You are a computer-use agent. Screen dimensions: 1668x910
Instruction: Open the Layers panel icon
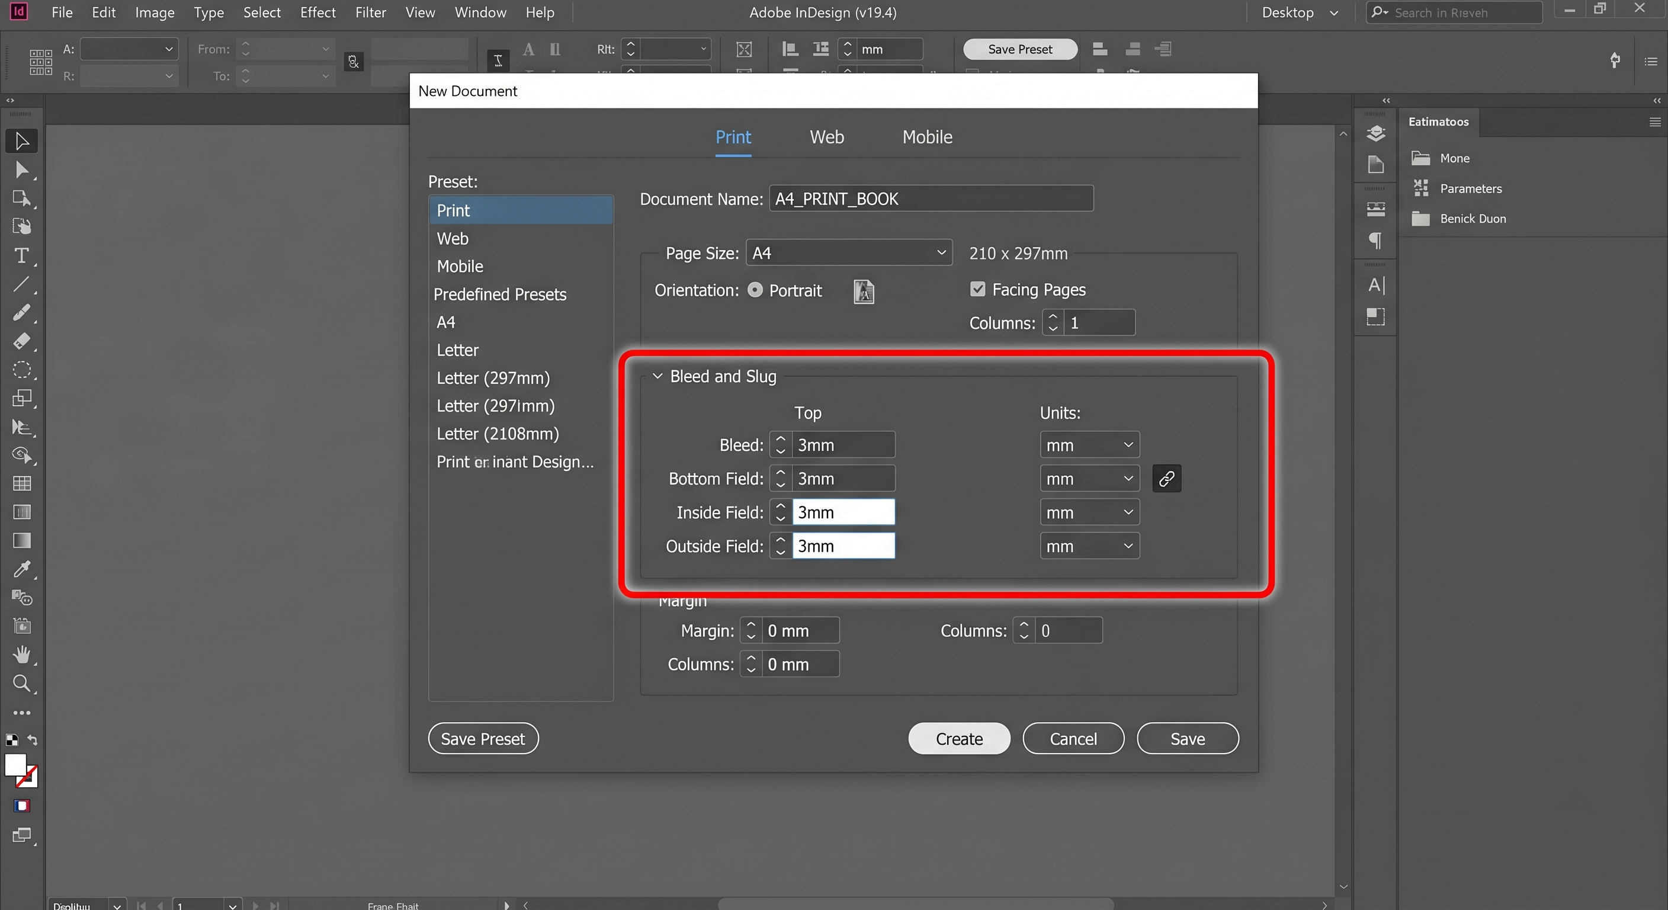click(1375, 133)
